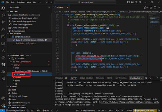Open the Source Control view
The height and width of the screenshot is (112, 162).
click(x=3, y=23)
